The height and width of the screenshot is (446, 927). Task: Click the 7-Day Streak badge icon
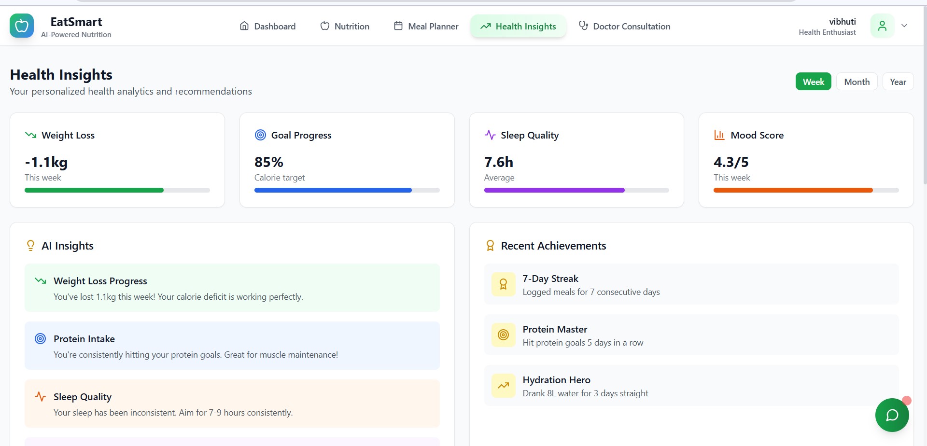point(503,284)
